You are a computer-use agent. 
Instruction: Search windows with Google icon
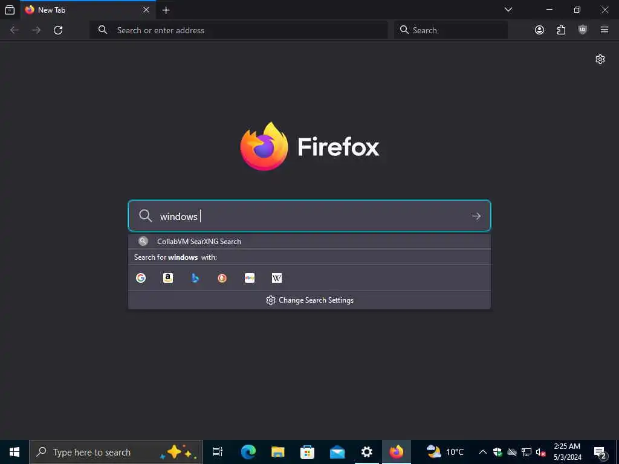140,278
